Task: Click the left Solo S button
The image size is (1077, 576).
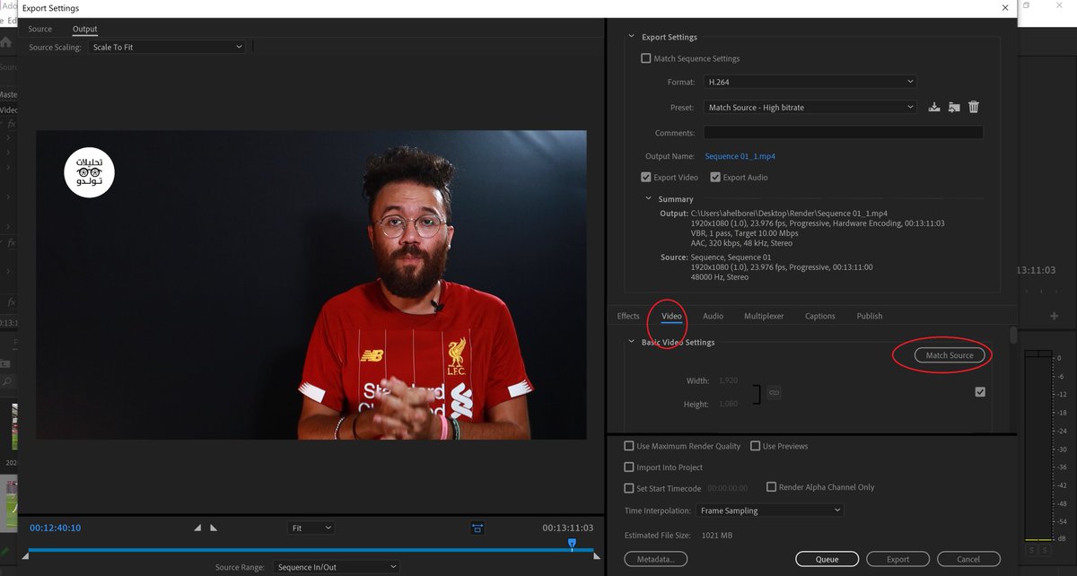Action: [1032, 550]
